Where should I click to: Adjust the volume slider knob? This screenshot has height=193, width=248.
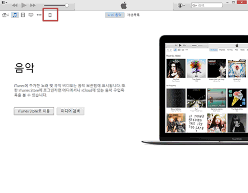point(67,6)
